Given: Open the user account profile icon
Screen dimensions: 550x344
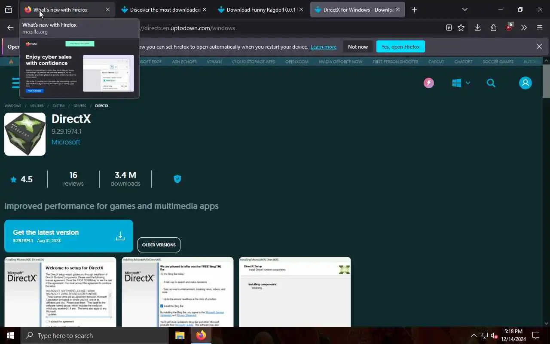Looking at the screenshot, I should [525, 83].
